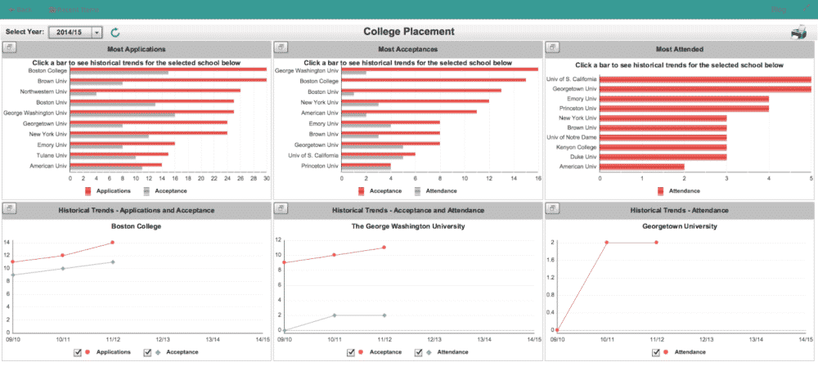The image size is (818, 371).
Task: Maximize the Most Acceptances panel
Action: (x=281, y=49)
